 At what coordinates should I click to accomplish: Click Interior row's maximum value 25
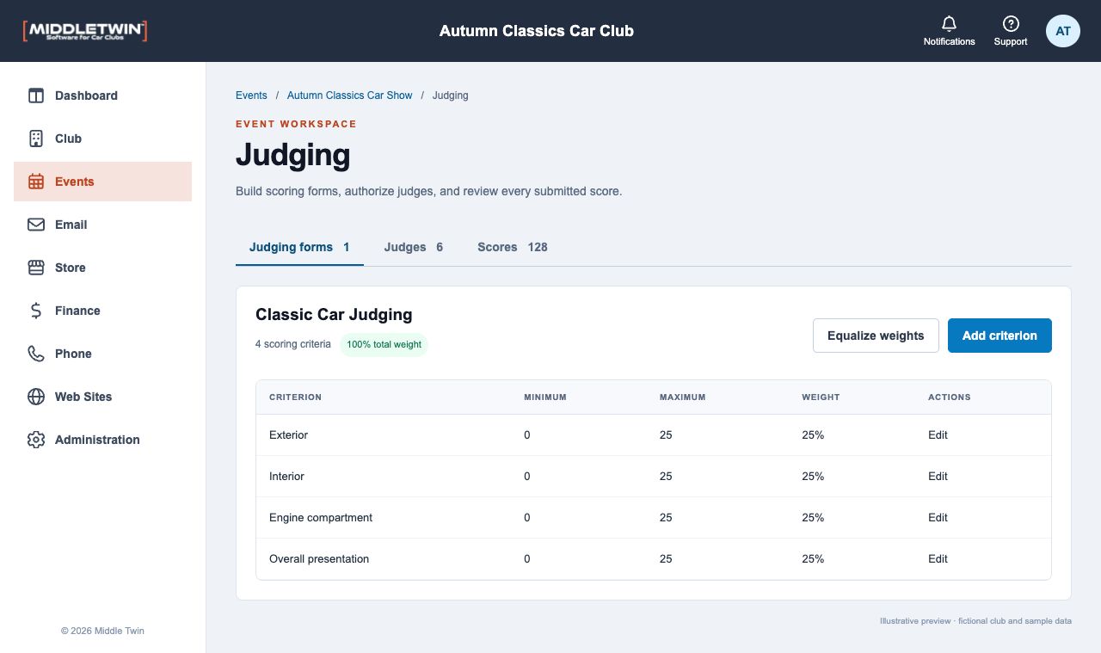[666, 477]
